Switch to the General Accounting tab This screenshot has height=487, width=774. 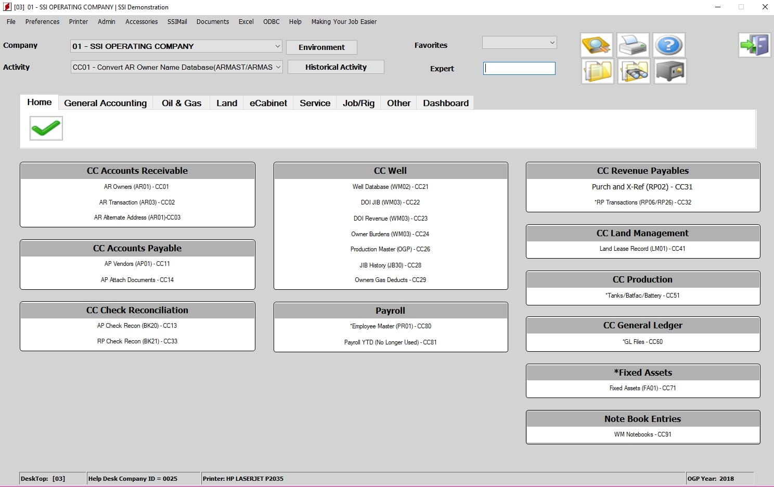point(105,103)
